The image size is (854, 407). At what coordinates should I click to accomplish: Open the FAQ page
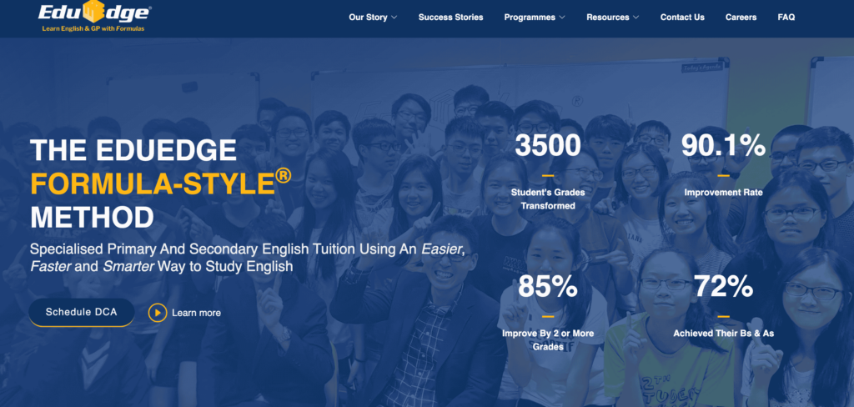point(786,17)
